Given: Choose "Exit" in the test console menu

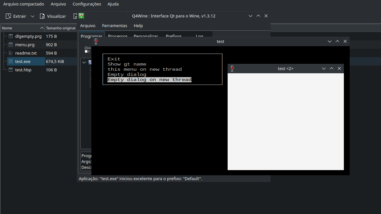Looking at the screenshot, I should (114, 59).
